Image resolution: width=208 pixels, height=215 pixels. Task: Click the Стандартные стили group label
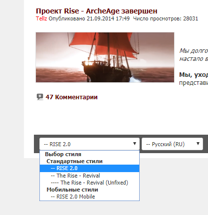pos(74,161)
